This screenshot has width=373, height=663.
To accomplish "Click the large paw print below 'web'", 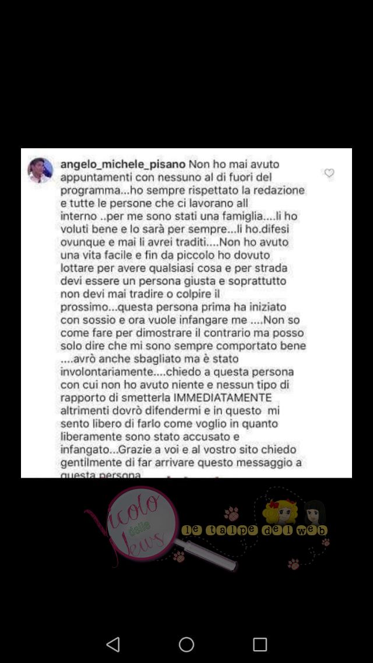I will [x=294, y=564].
